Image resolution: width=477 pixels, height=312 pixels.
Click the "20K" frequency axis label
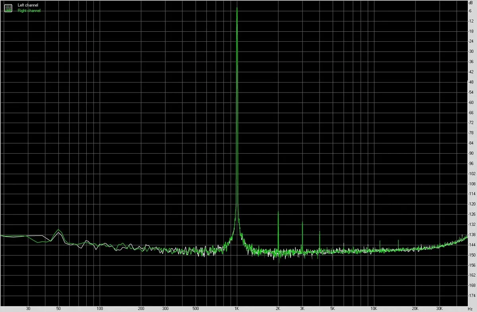point(415,308)
